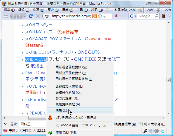The image size is (173, 136).
Task: Click the US flag icon in status bar
Action: 5,131
